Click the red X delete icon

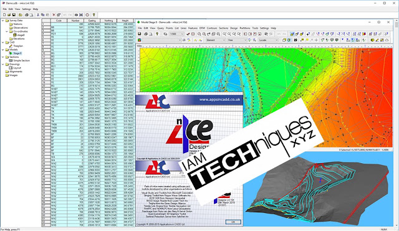click(54, 15)
